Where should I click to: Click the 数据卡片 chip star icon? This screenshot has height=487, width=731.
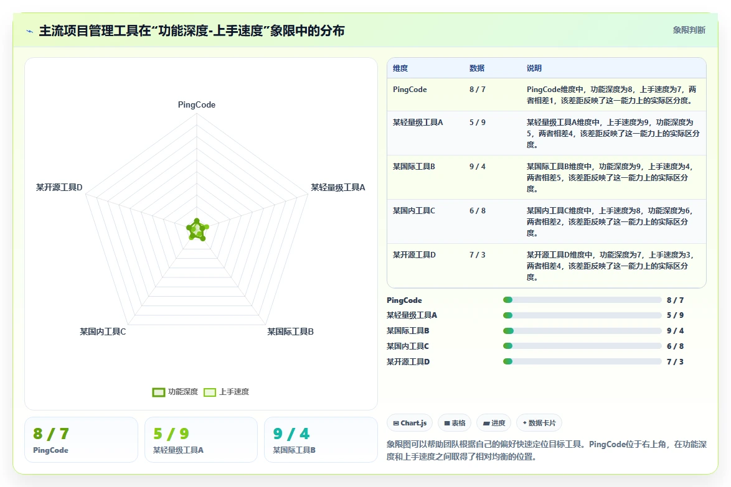[525, 423]
